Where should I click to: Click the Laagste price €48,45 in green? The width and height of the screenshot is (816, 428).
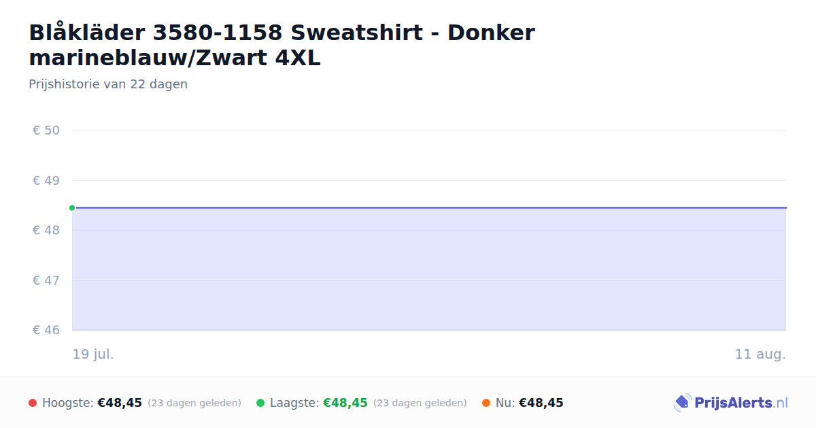tap(345, 403)
